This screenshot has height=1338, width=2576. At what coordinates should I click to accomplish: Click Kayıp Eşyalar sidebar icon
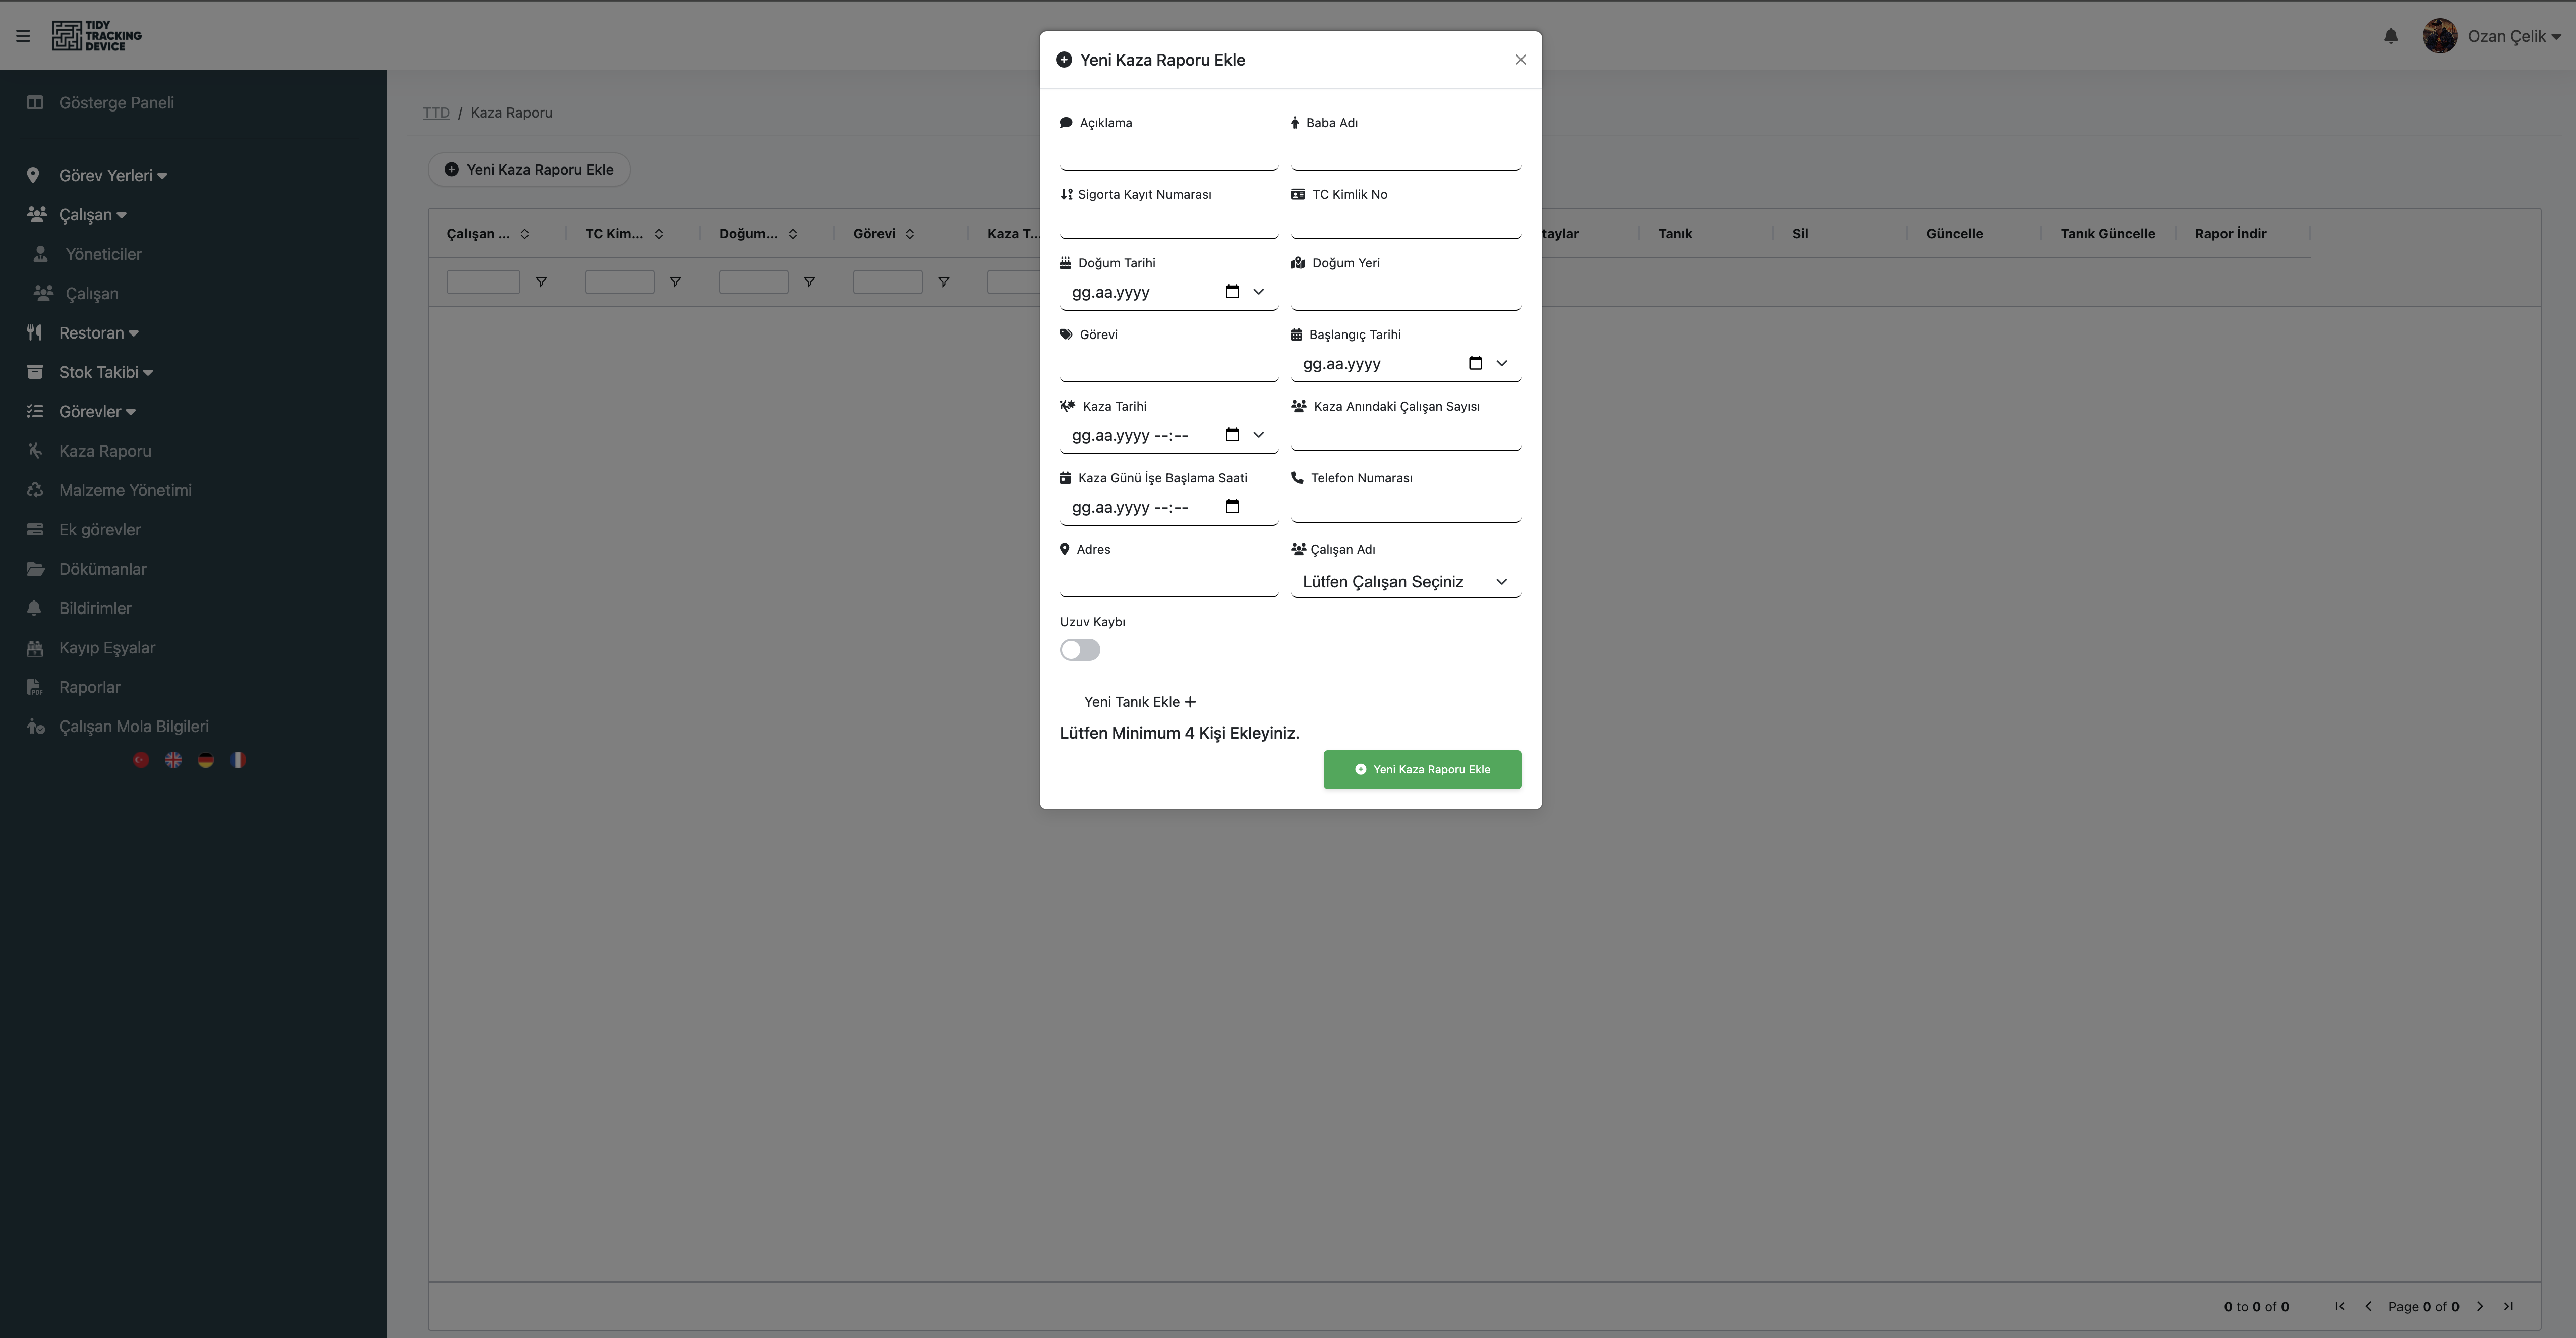coord(34,647)
